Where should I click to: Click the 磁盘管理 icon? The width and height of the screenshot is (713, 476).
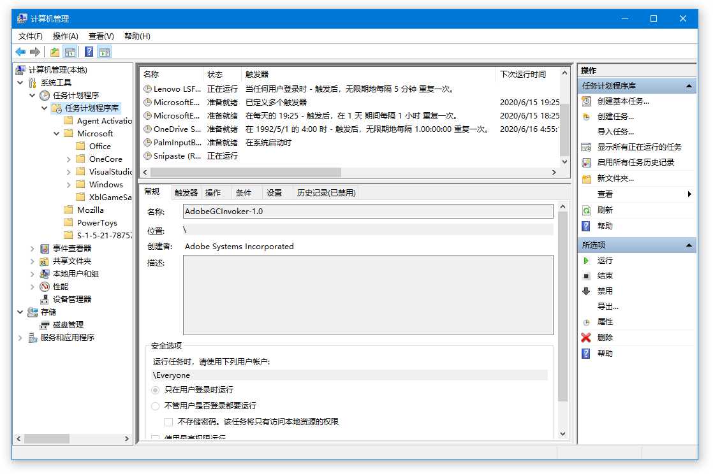pyautogui.click(x=45, y=325)
